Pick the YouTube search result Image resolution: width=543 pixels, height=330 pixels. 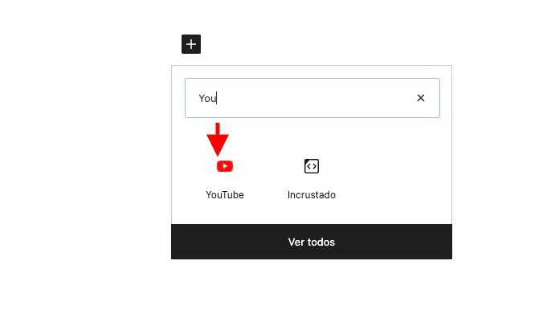click(x=225, y=179)
